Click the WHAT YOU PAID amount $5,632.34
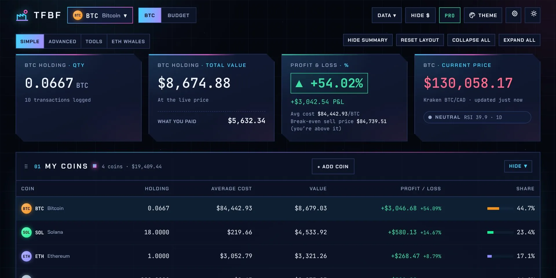This screenshot has height=278, width=556. [246, 121]
